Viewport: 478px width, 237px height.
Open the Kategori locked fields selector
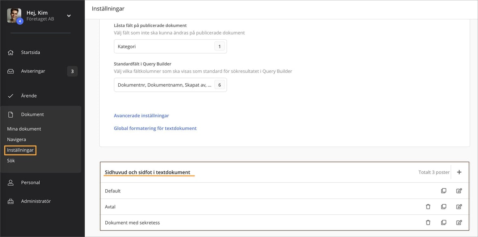[x=170, y=46]
